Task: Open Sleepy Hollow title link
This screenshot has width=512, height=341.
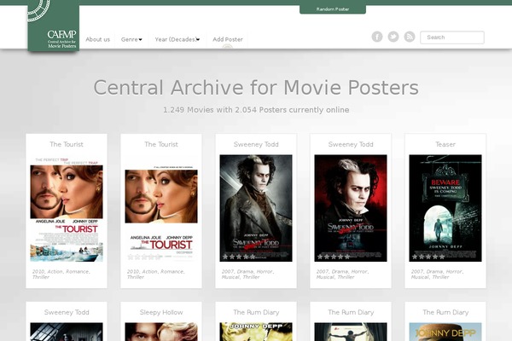Action: click(x=161, y=312)
